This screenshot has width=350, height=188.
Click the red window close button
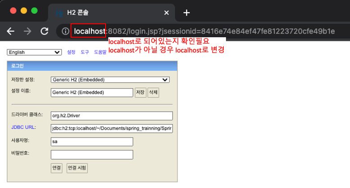coord(13,10)
